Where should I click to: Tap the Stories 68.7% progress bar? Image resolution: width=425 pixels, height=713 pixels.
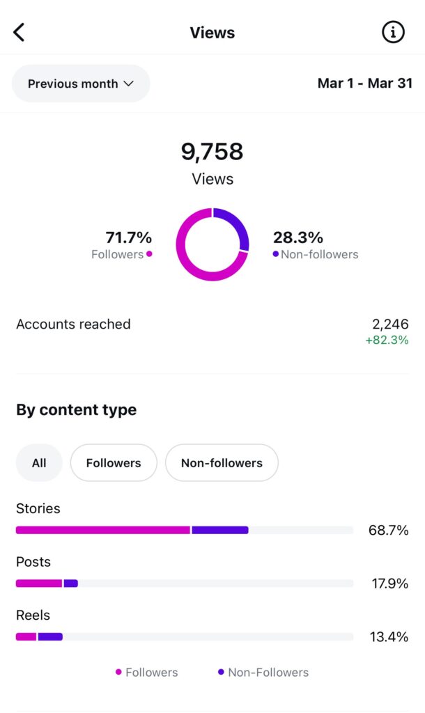[x=185, y=530]
